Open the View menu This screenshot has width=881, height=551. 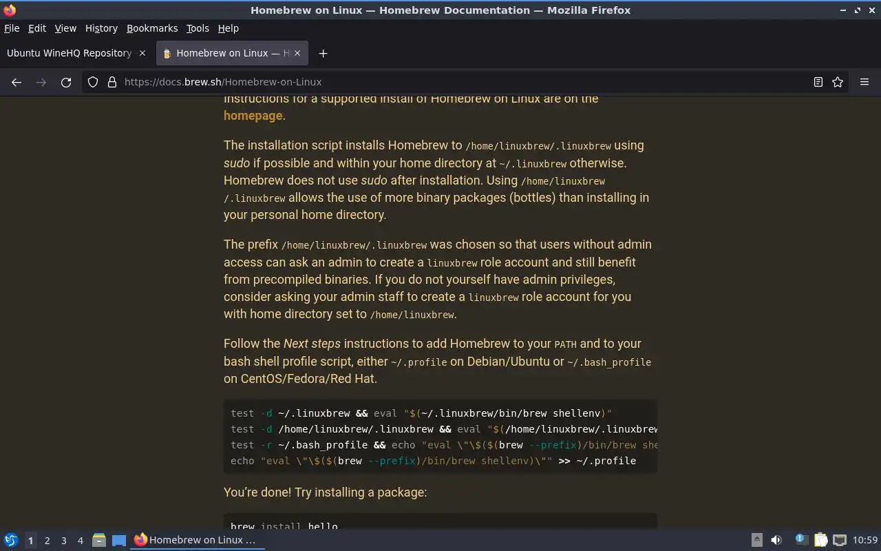pos(65,28)
